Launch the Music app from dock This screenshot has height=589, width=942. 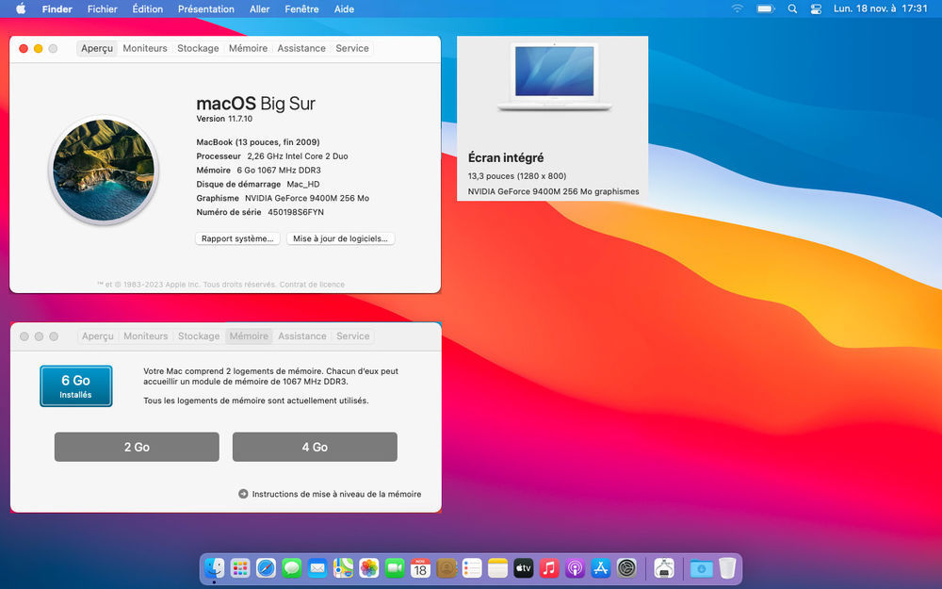click(549, 568)
